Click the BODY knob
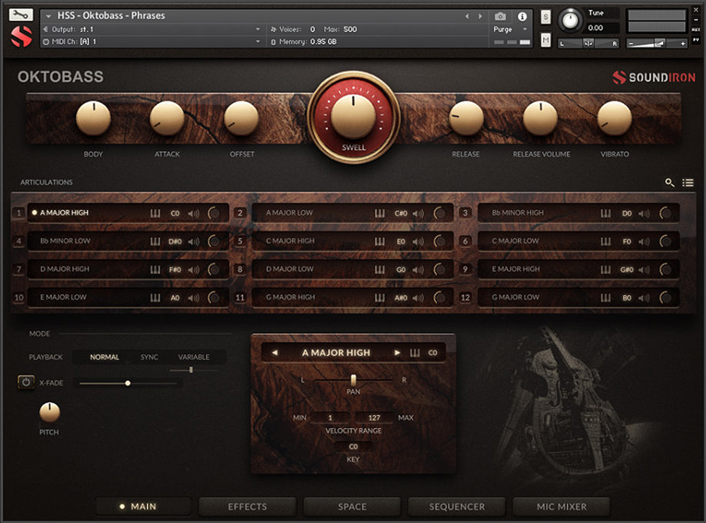This screenshot has height=523, width=706. [x=93, y=118]
